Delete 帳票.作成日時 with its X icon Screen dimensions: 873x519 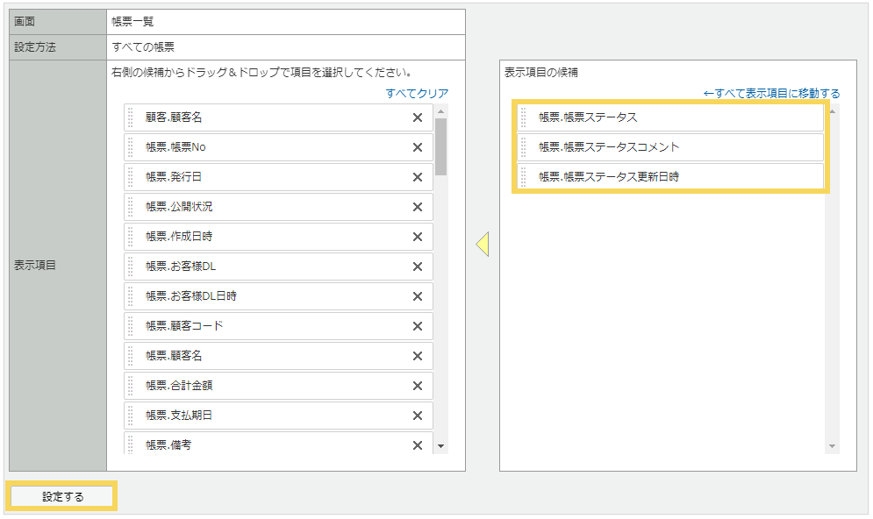(418, 237)
